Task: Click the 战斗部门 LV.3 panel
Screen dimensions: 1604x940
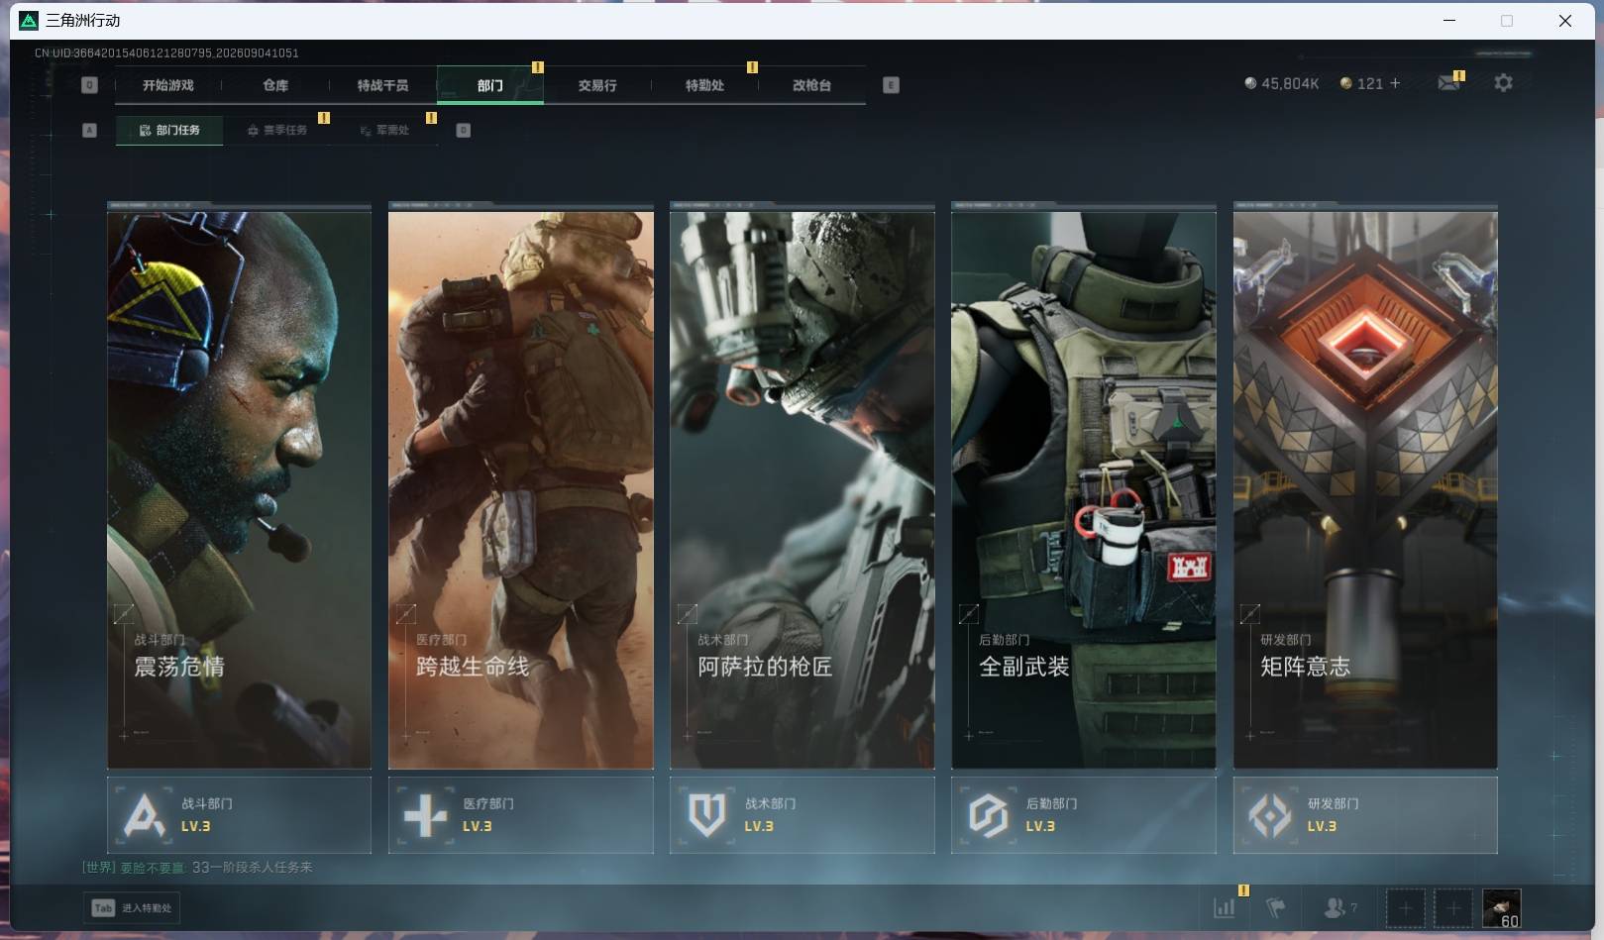Action: (x=239, y=815)
